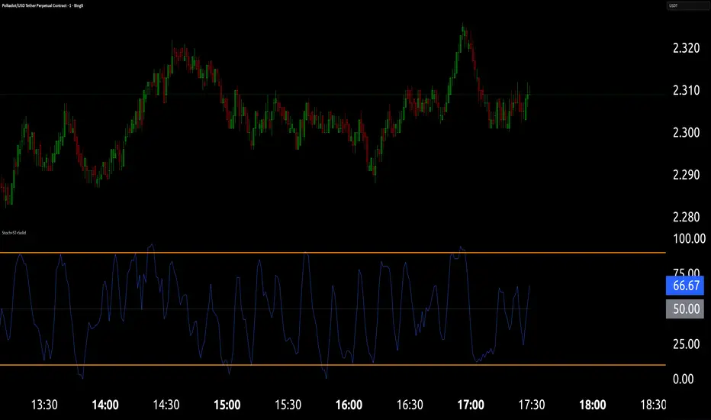
Task: Click the 17:30 time axis label
Action: tap(532, 405)
